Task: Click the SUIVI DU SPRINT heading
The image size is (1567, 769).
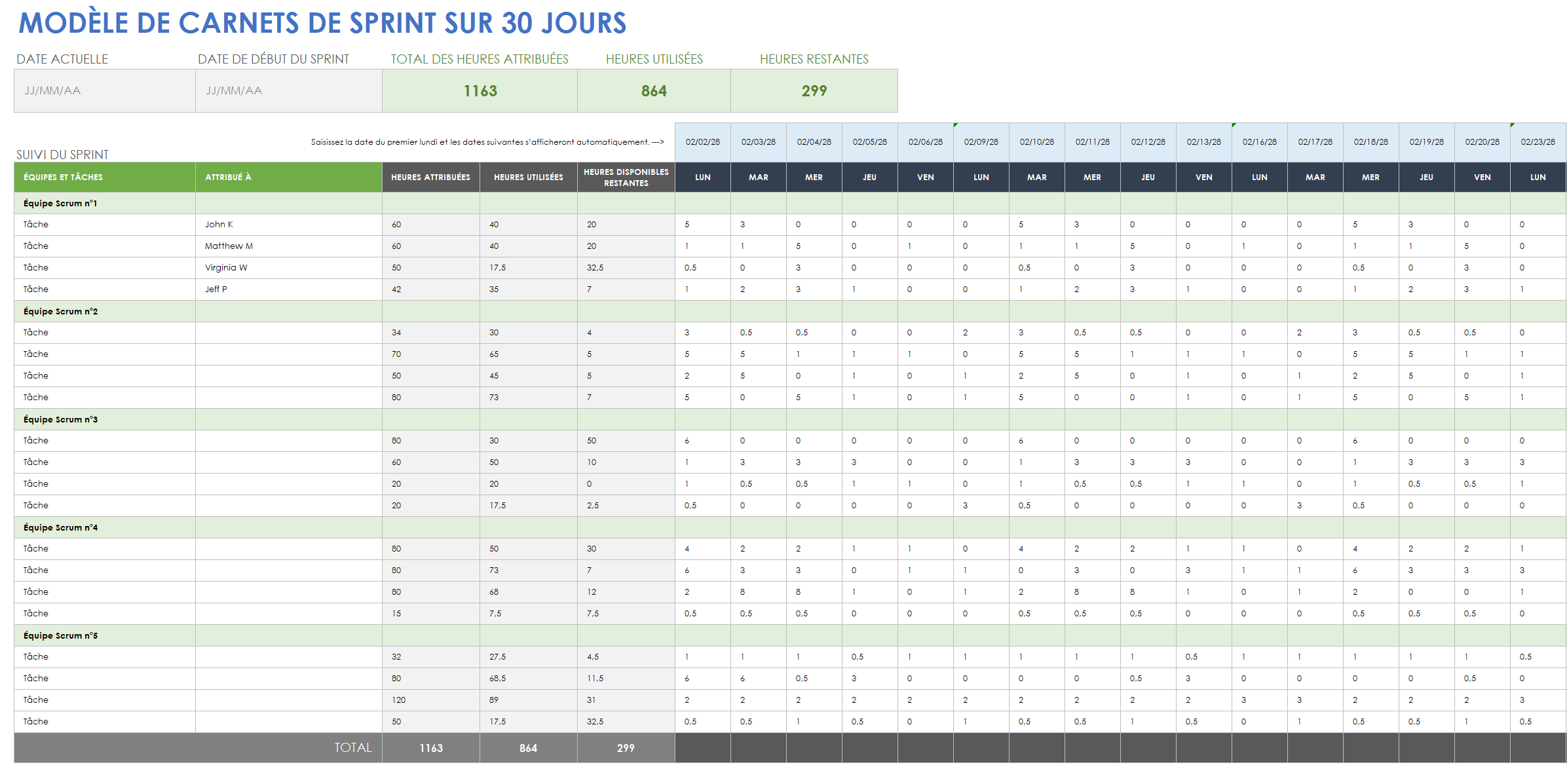Action: [62, 155]
